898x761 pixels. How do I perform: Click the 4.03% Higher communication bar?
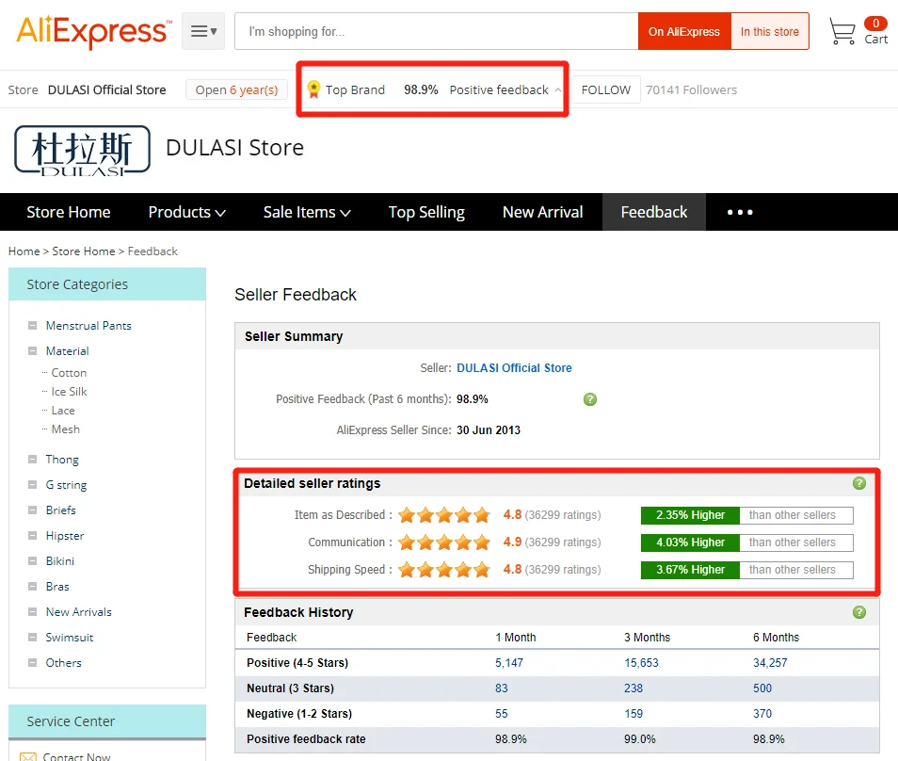[x=690, y=542]
